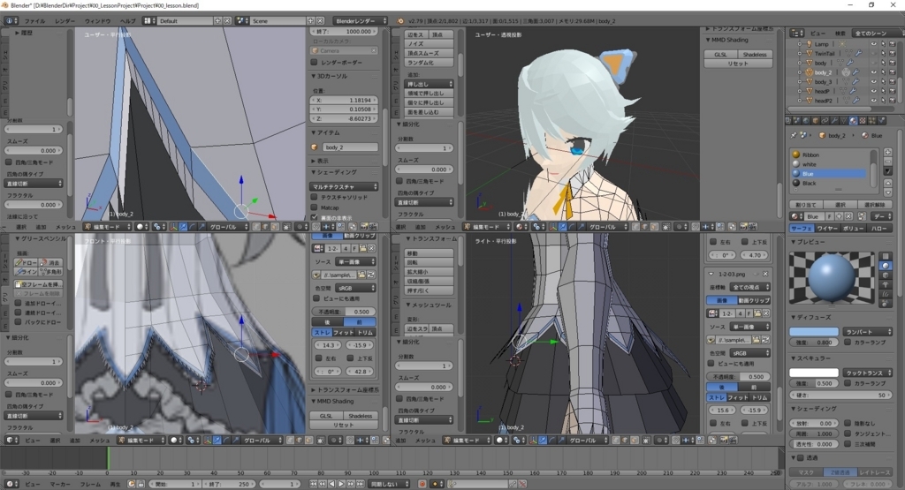
Task: Select the Ribbon material slot
Action: pos(829,155)
